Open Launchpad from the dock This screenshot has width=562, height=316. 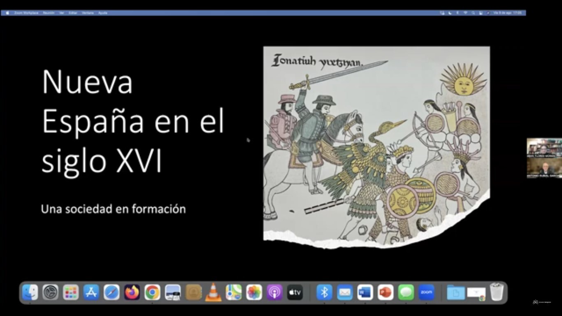point(71,293)
